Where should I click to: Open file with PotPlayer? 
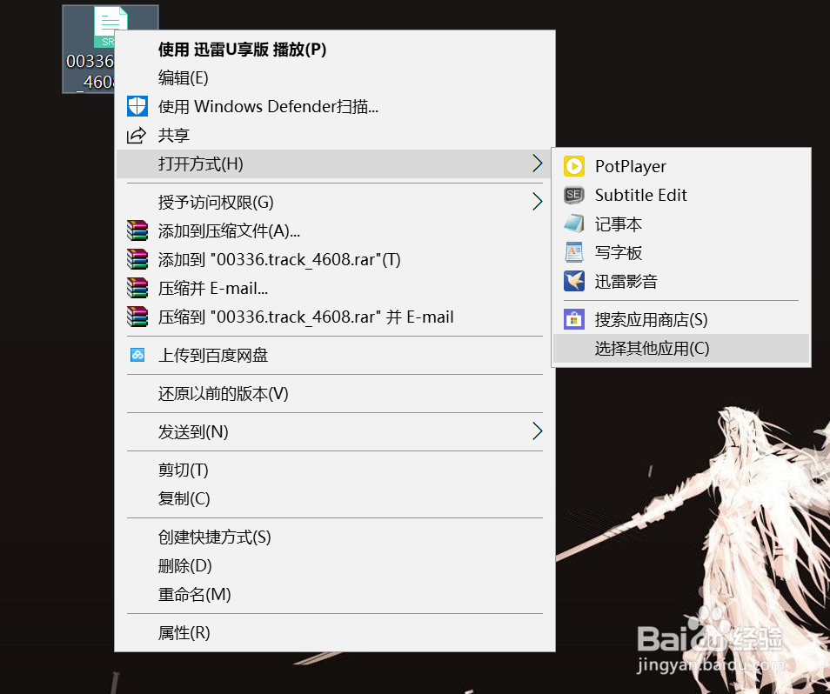(x=681, y=166)
